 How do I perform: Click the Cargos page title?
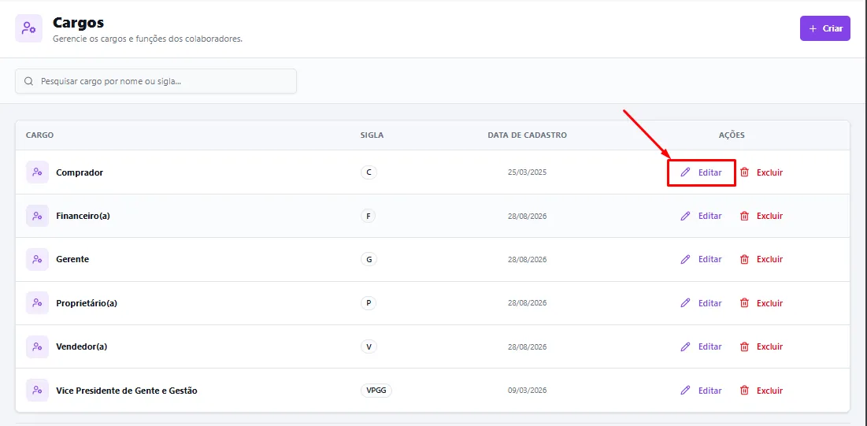click(x=79, y=24)
